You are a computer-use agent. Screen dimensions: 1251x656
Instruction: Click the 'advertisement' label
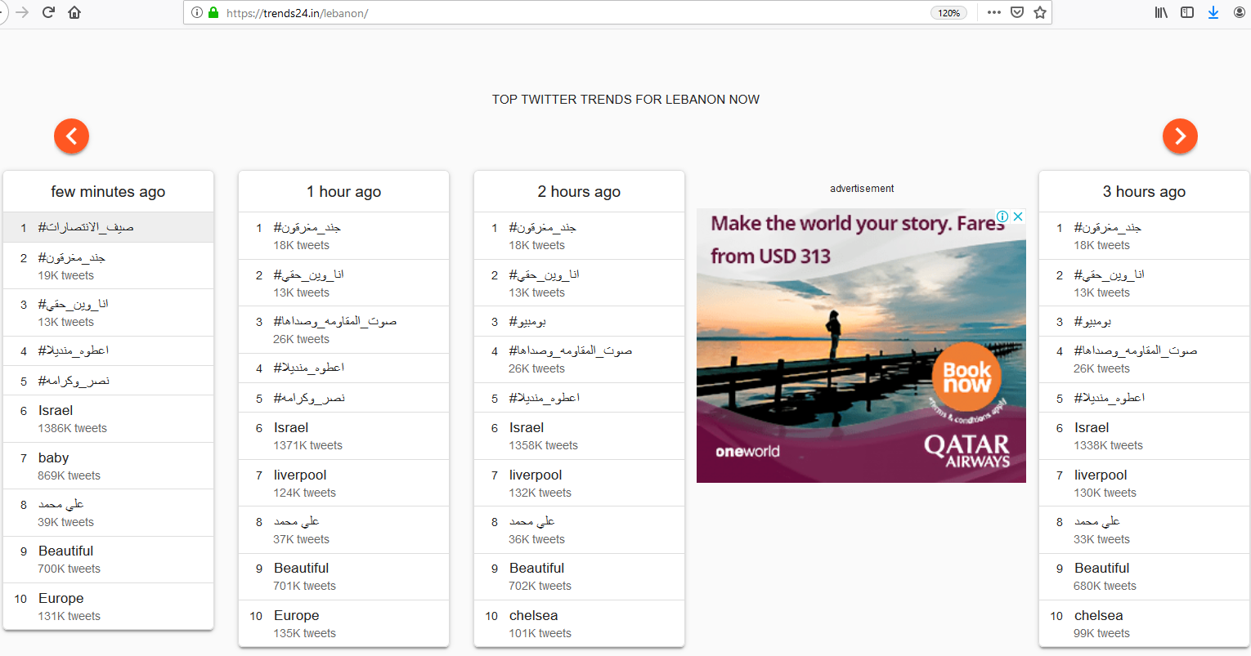tap(862, 189)
